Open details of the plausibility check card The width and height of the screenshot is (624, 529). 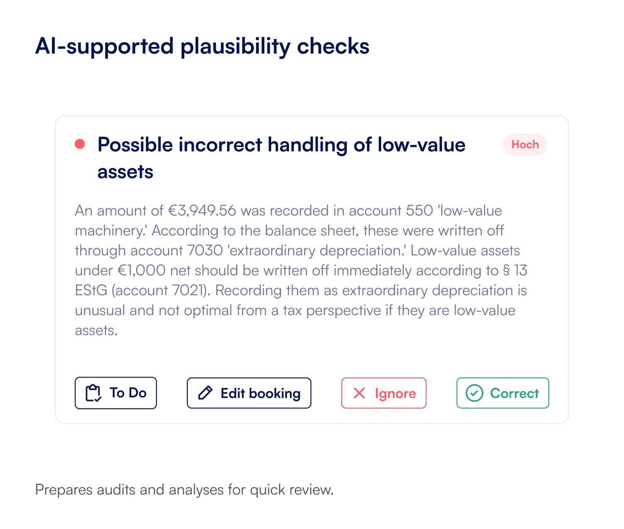[311, 270]
